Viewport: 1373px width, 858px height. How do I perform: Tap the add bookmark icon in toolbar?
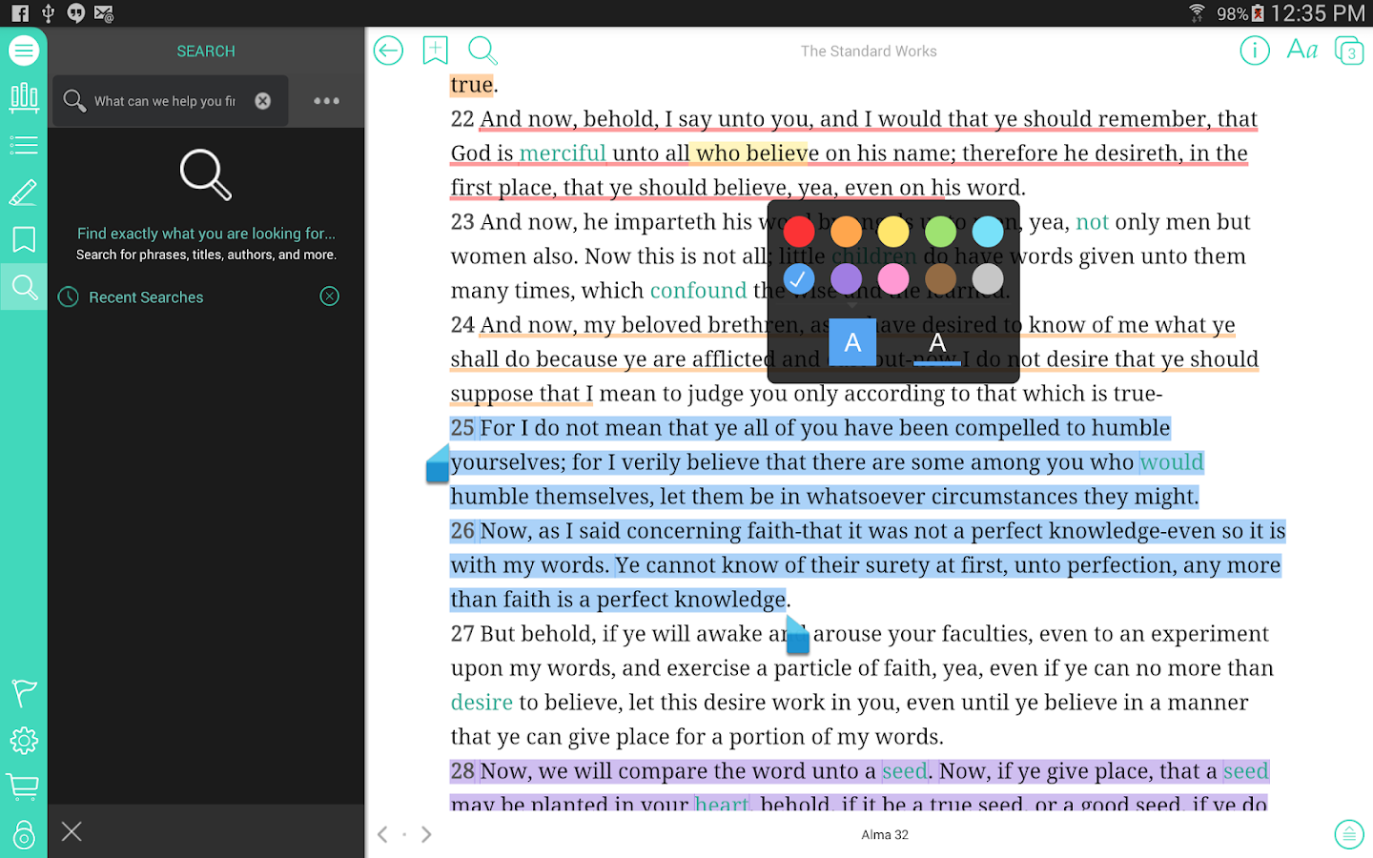click(x=435, y=51)
